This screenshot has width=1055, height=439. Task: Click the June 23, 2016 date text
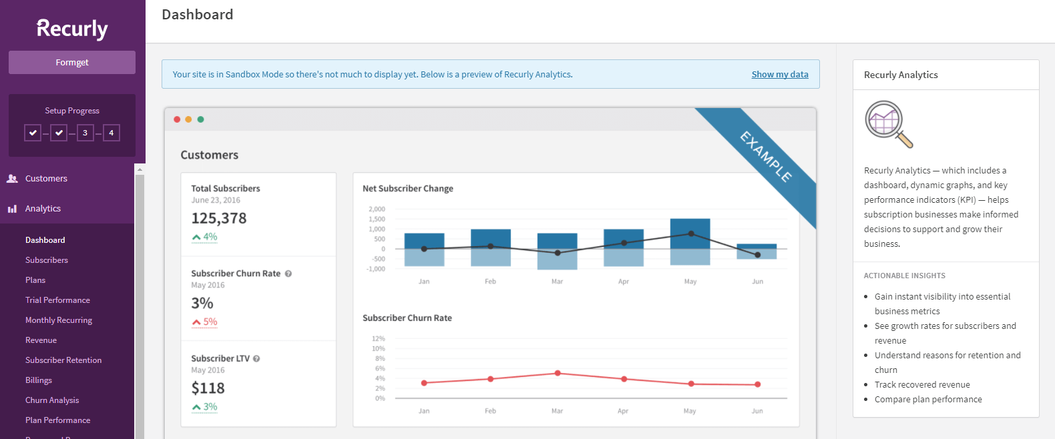pyautogui.click(x=216, y=200)
